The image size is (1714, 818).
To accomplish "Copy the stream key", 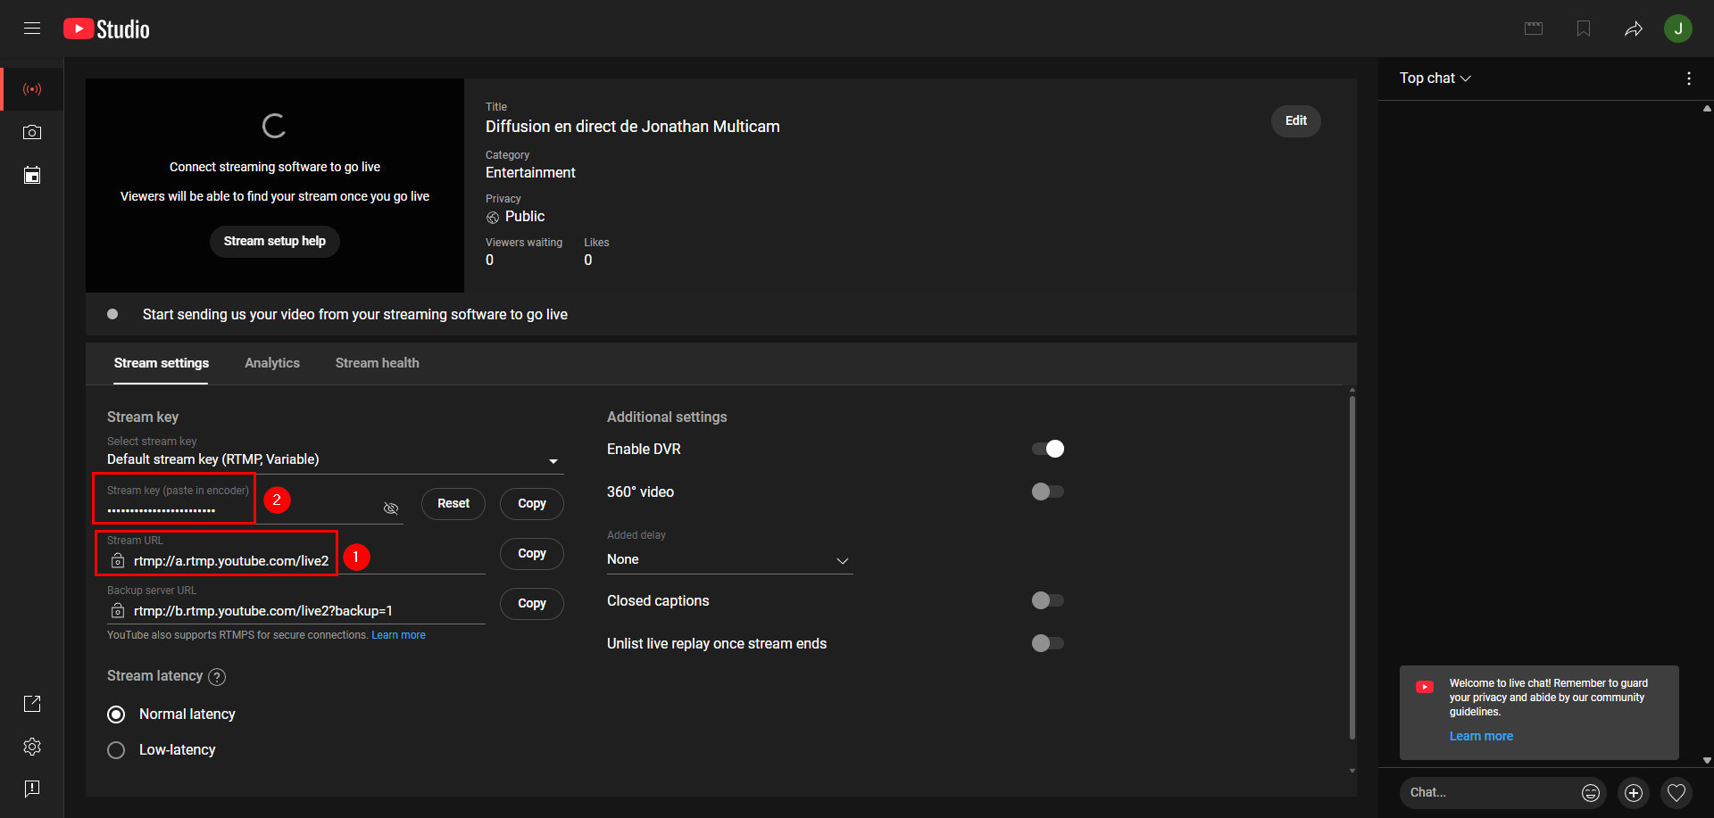I will coord(532,503).
